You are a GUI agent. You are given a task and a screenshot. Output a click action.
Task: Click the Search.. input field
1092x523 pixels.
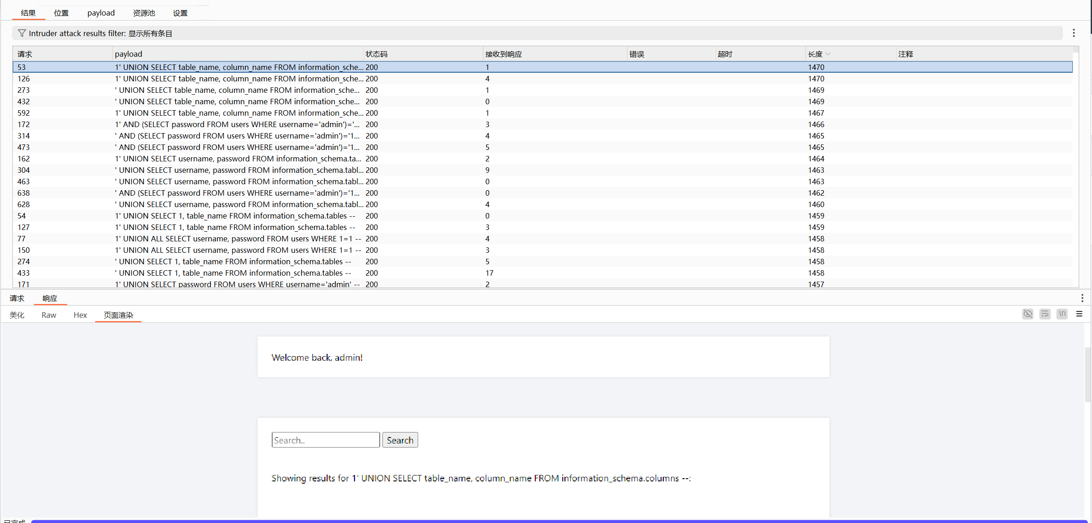[x=325, y=440]
